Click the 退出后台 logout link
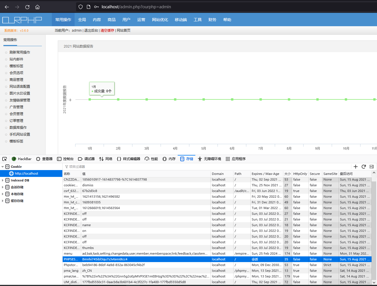The height and width of the screenshot is (286, 377). (91, 30)
